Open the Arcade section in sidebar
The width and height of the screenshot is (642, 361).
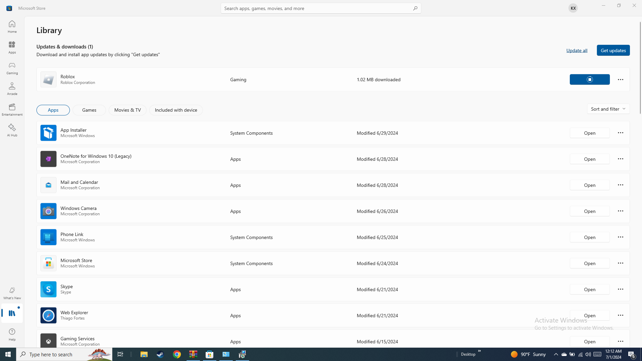tap(12, 89)
